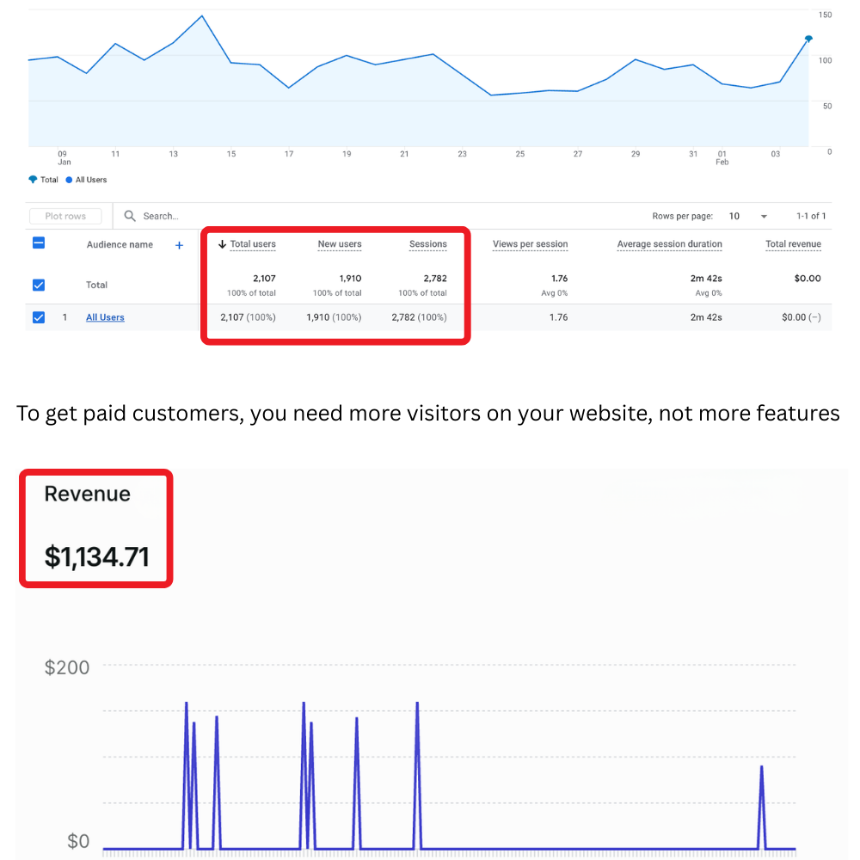Uncheck the All Users row checkbox
Screen dimensions: 860x860
[x=38, y=317]
